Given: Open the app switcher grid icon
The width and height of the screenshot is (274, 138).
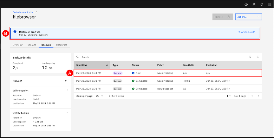Looking at the screenshot, I should [x=270, y=4].
